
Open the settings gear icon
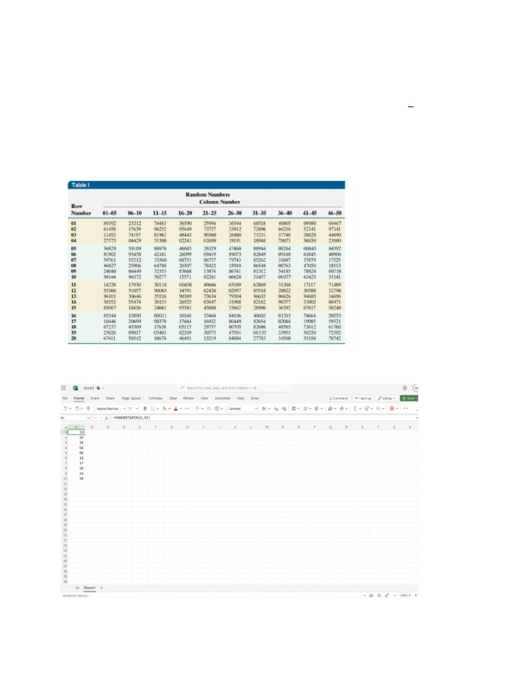404,388
